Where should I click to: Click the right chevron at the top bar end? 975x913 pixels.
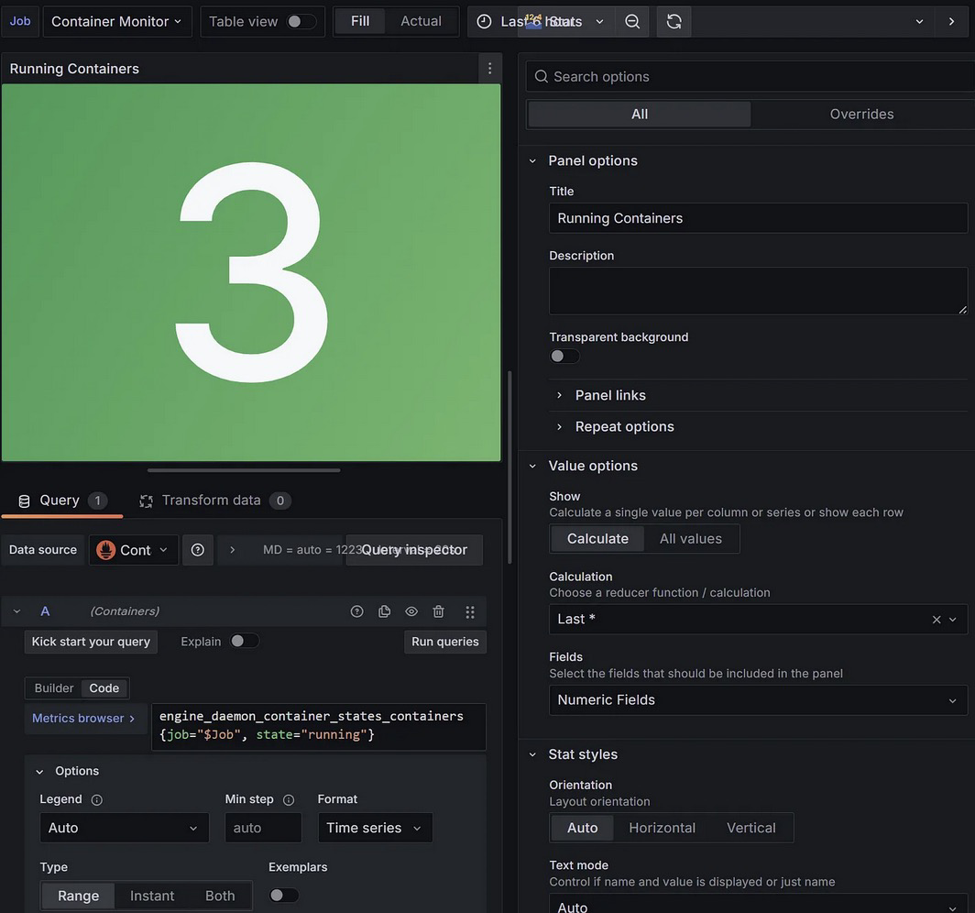pyautogui.click(x=951, y=22)
